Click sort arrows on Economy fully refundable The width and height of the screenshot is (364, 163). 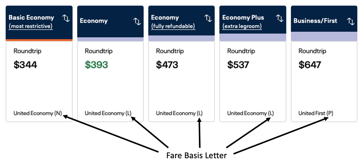208,18
